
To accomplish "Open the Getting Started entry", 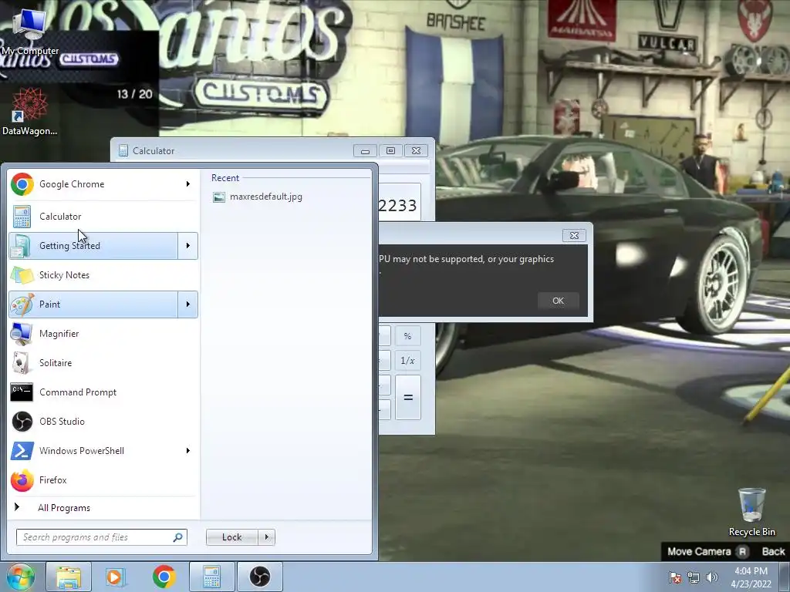I will click(x=93, y=246).
